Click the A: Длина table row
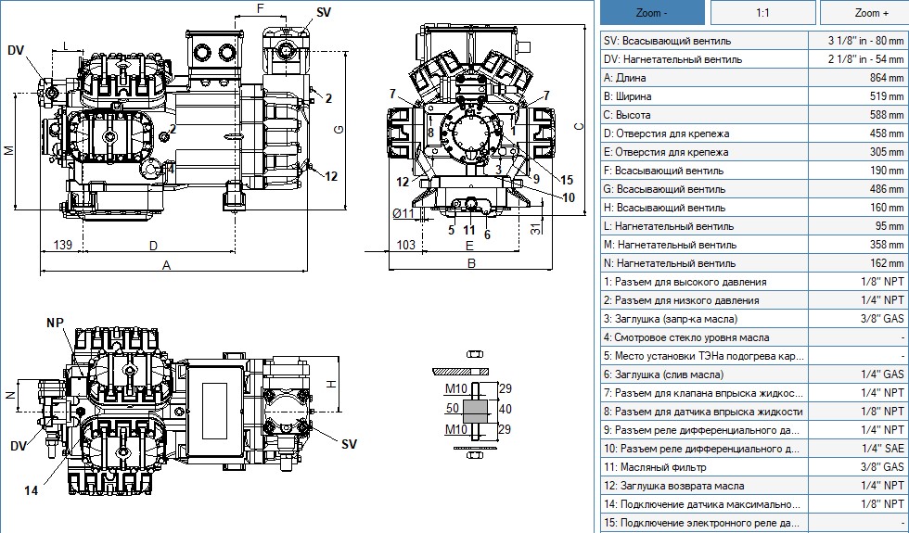 coord(754,78)
